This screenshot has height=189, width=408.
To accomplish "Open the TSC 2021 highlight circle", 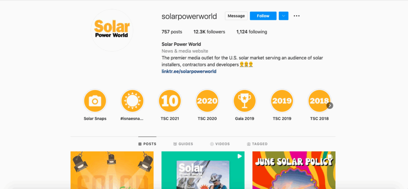I will (x=170, y=101).
